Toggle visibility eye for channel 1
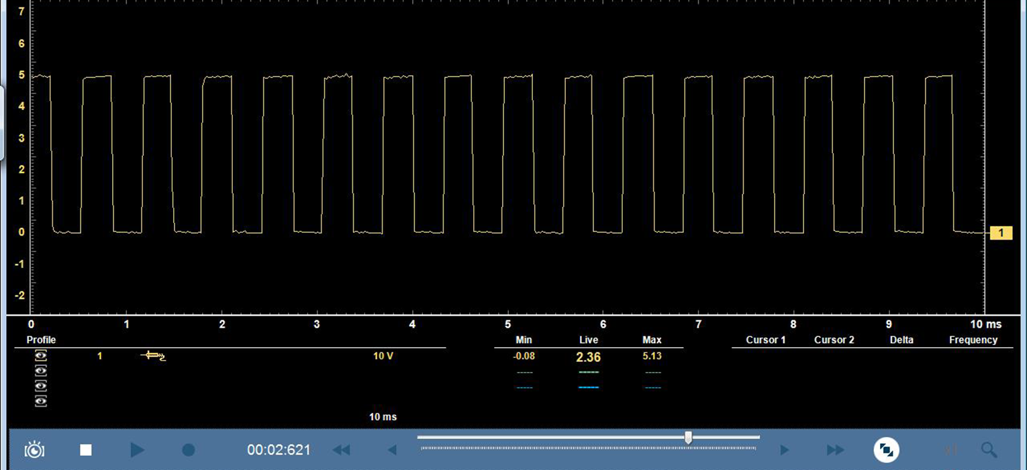 [41, 355]
